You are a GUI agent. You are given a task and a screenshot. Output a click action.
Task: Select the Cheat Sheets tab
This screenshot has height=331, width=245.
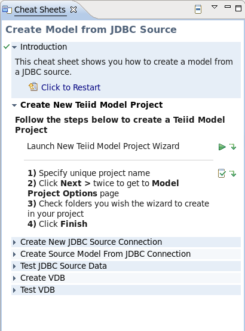pyautogui.click(x=40, y=10)
